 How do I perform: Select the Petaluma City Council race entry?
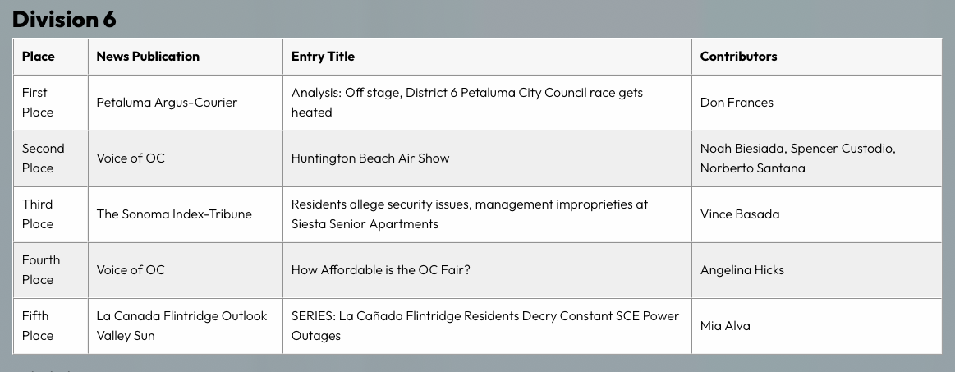point(466,103)
